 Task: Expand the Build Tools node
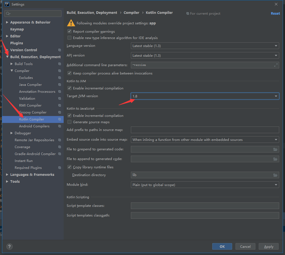point(12,64)
